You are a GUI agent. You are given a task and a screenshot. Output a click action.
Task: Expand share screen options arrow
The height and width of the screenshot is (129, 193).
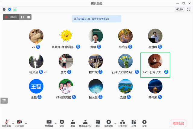click(x=56, y=123)
